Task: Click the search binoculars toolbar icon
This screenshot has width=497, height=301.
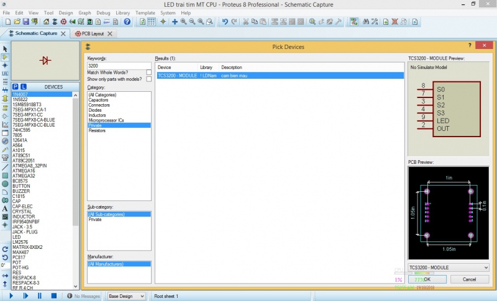Action: 366,22
